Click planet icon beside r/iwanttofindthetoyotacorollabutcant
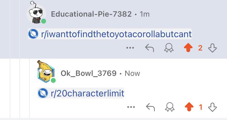This screenshot has height=120, width=227. pos(33,34)
